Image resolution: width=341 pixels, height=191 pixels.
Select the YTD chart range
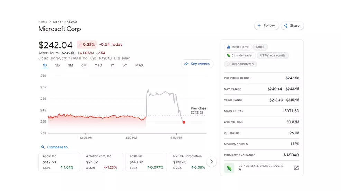click(x=99, y=65)
